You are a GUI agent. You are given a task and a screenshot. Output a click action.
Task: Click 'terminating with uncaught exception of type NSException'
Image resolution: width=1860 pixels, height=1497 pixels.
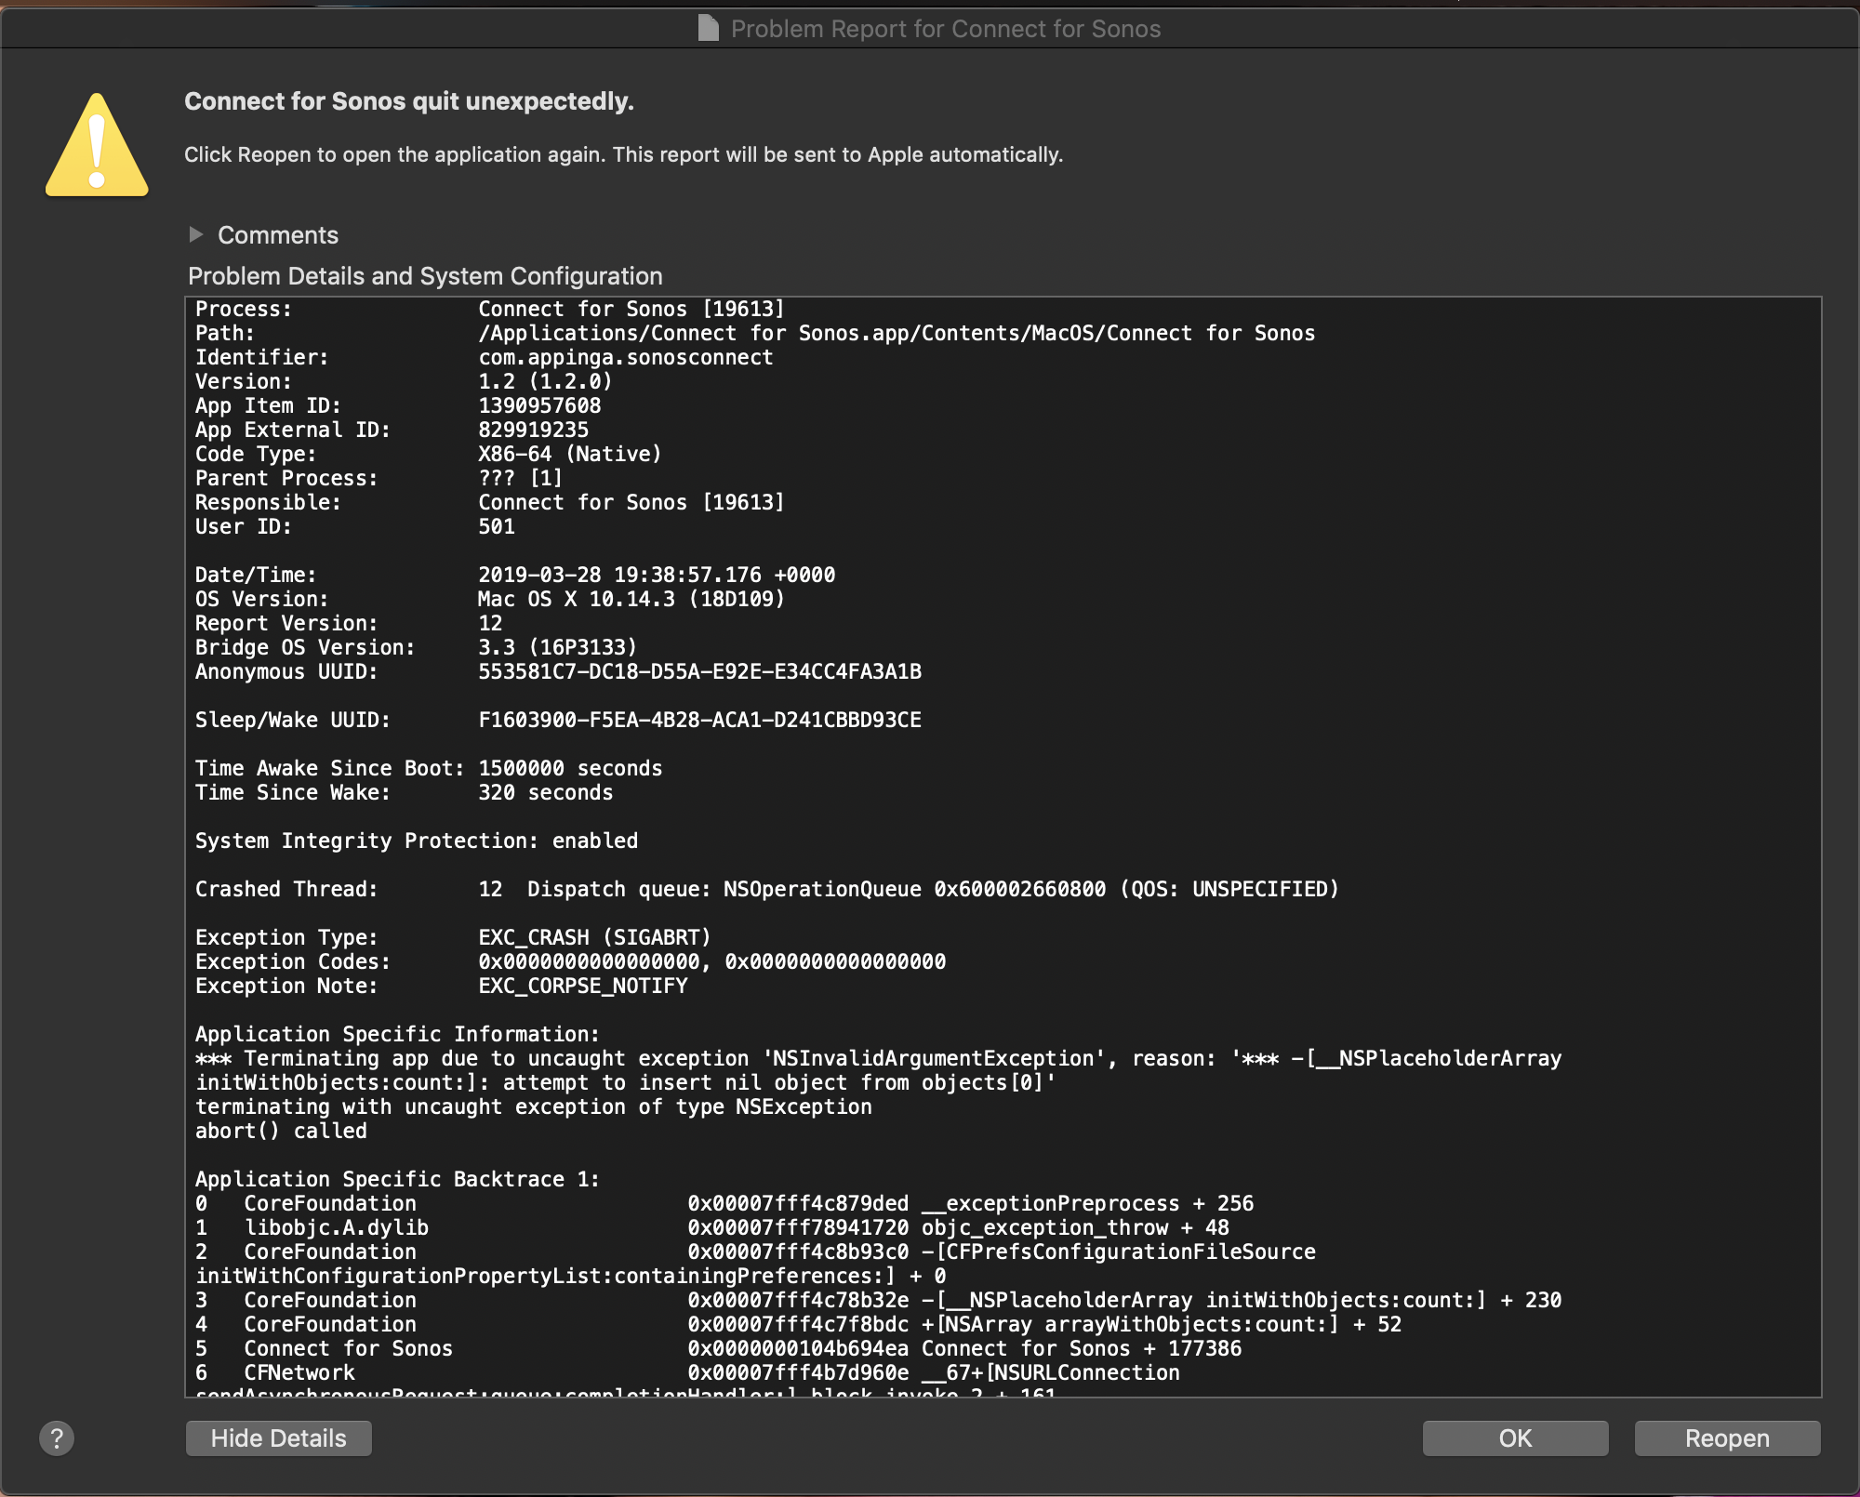click(x=534, y=1106)
